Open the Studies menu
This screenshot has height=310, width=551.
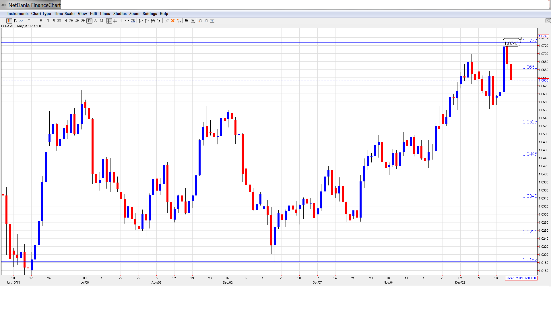tap(120, 13)
